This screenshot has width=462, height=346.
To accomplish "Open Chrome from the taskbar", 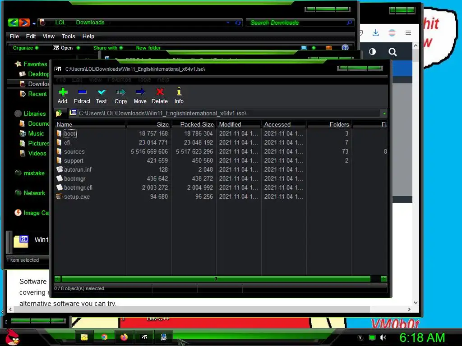I will tap(104, 337).
